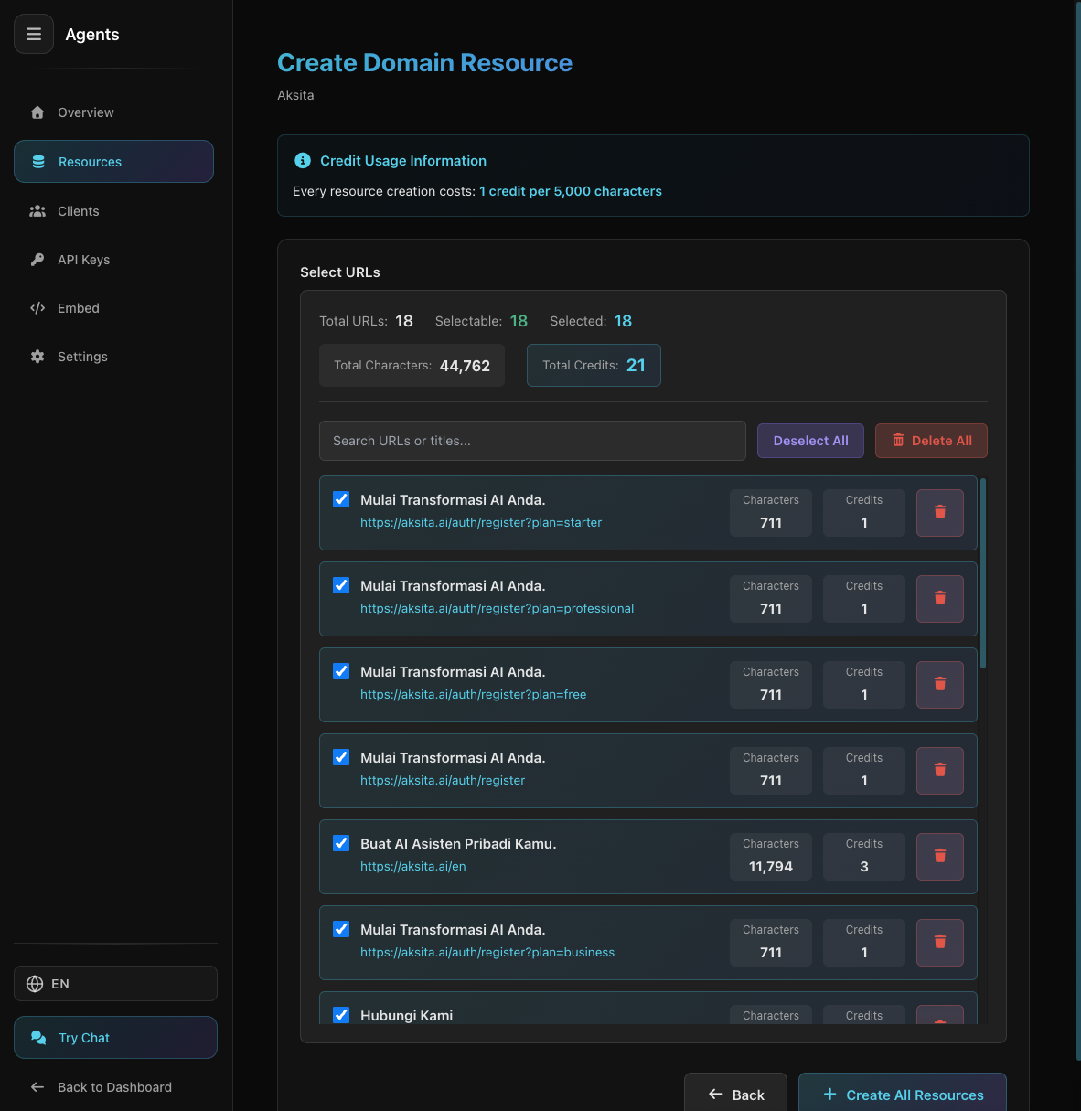This screenshot has width=1081, height=1111.
Task: Click the Clients people icon
Action: coord(37,210)
